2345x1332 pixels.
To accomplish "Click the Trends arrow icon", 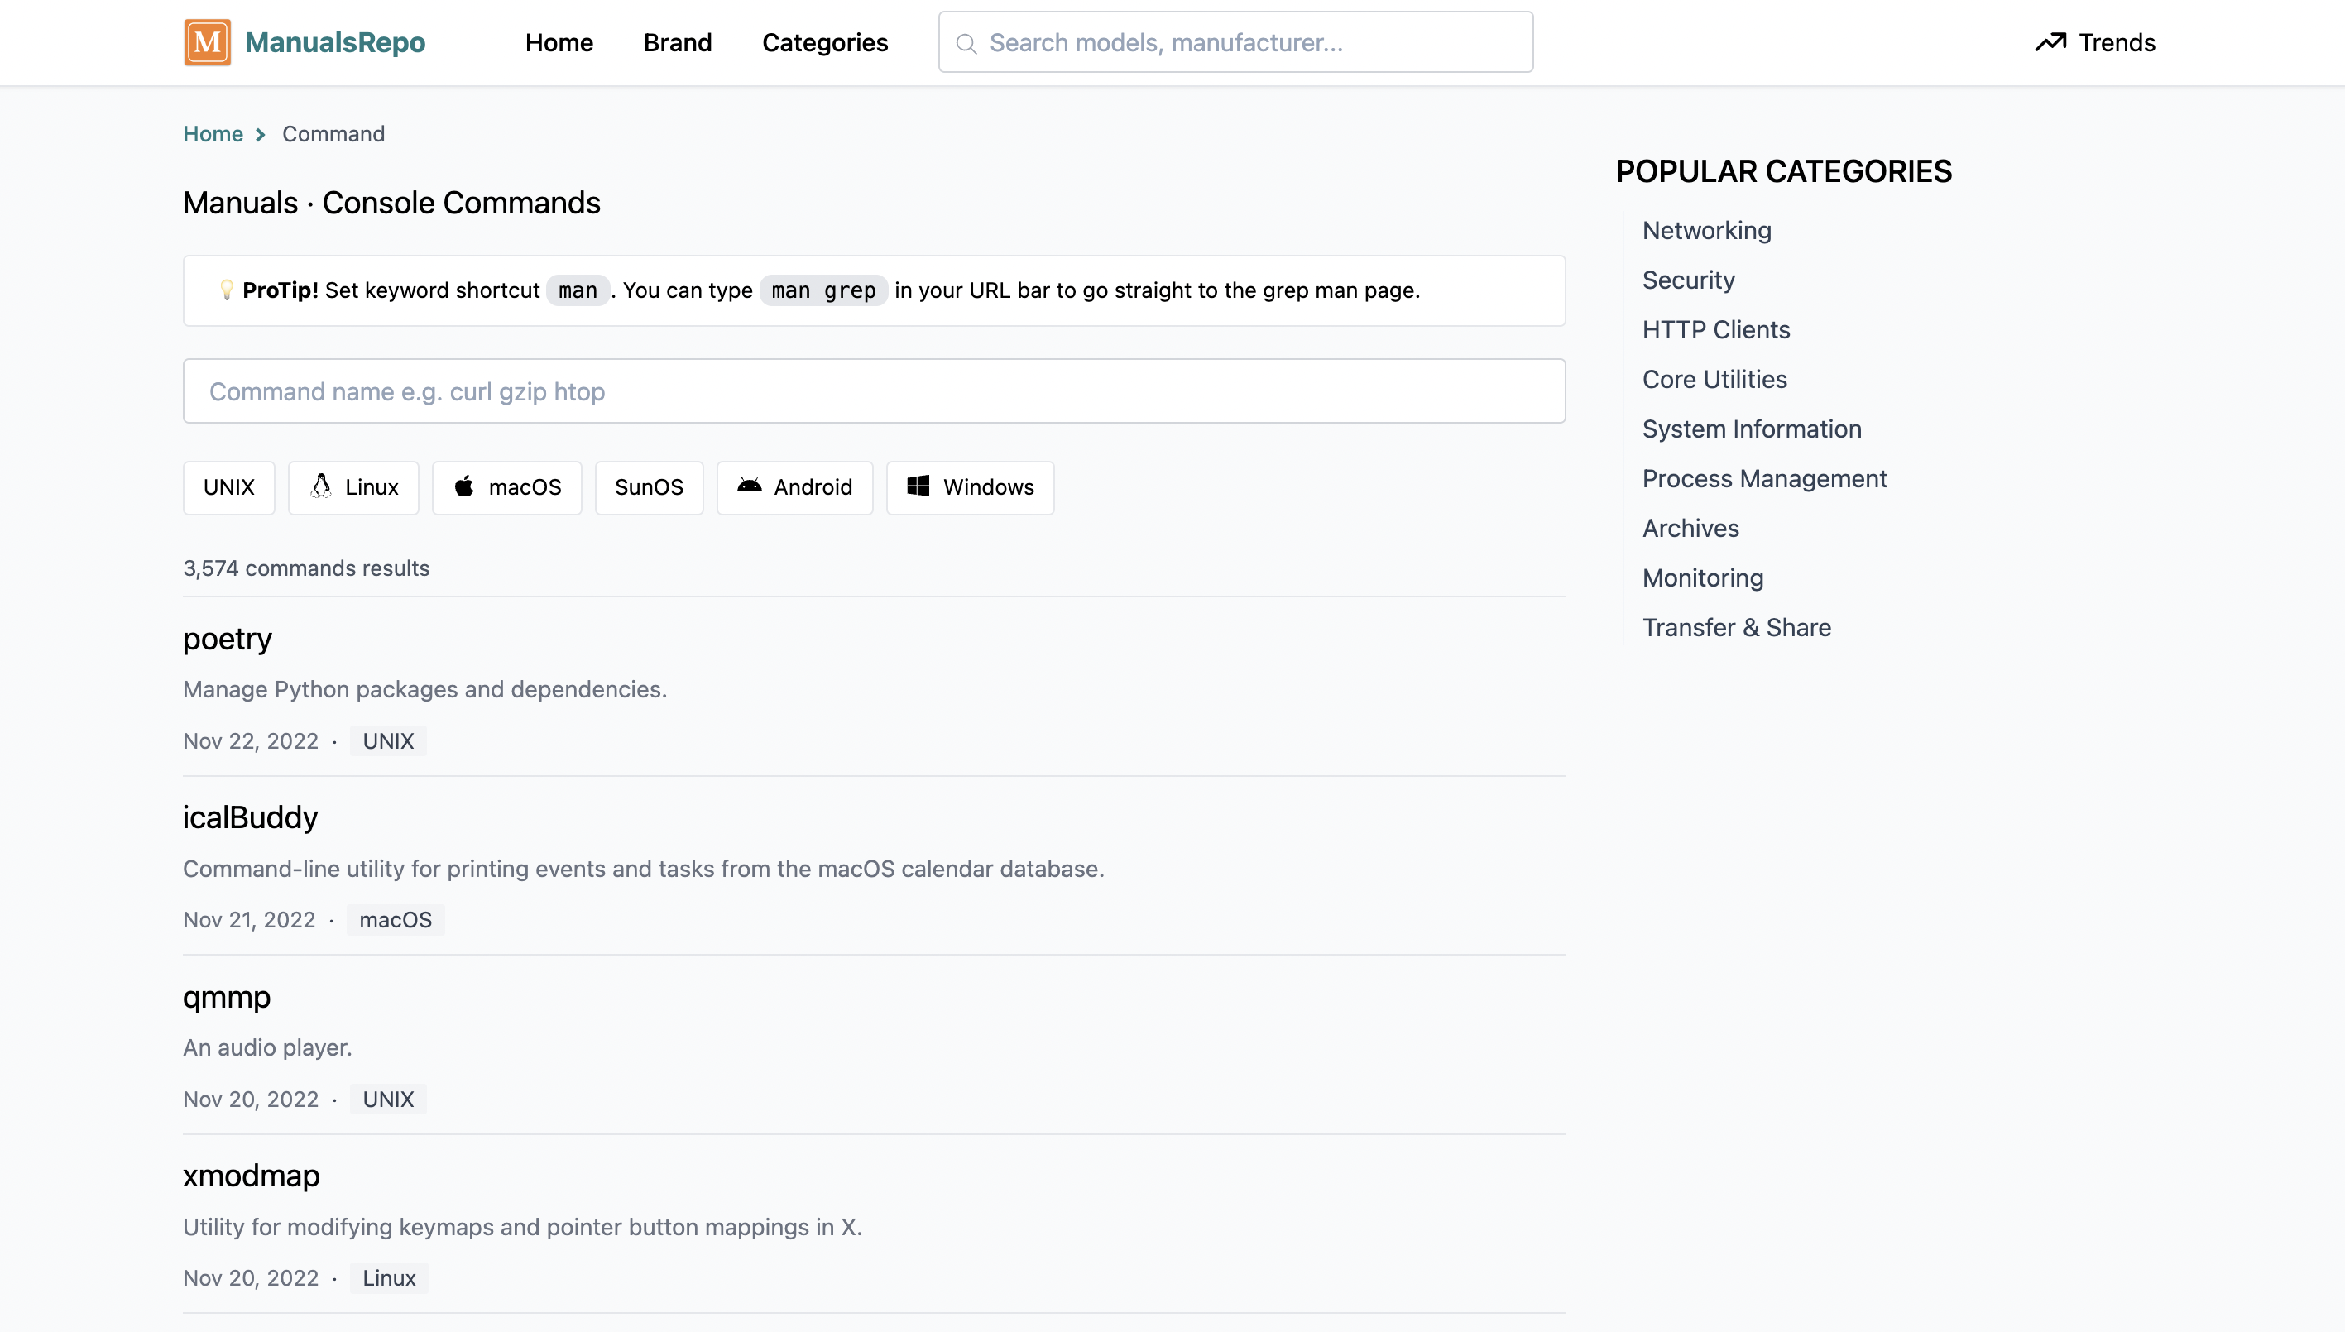I will click(x=2050, y=42).
